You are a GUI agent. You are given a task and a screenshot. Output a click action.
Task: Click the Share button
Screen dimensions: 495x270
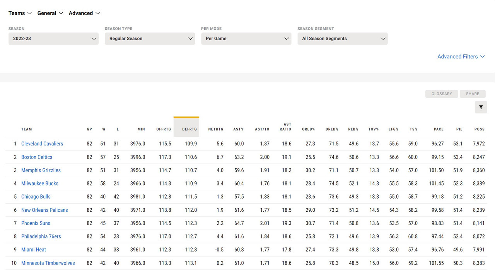(x=473, y=94)
